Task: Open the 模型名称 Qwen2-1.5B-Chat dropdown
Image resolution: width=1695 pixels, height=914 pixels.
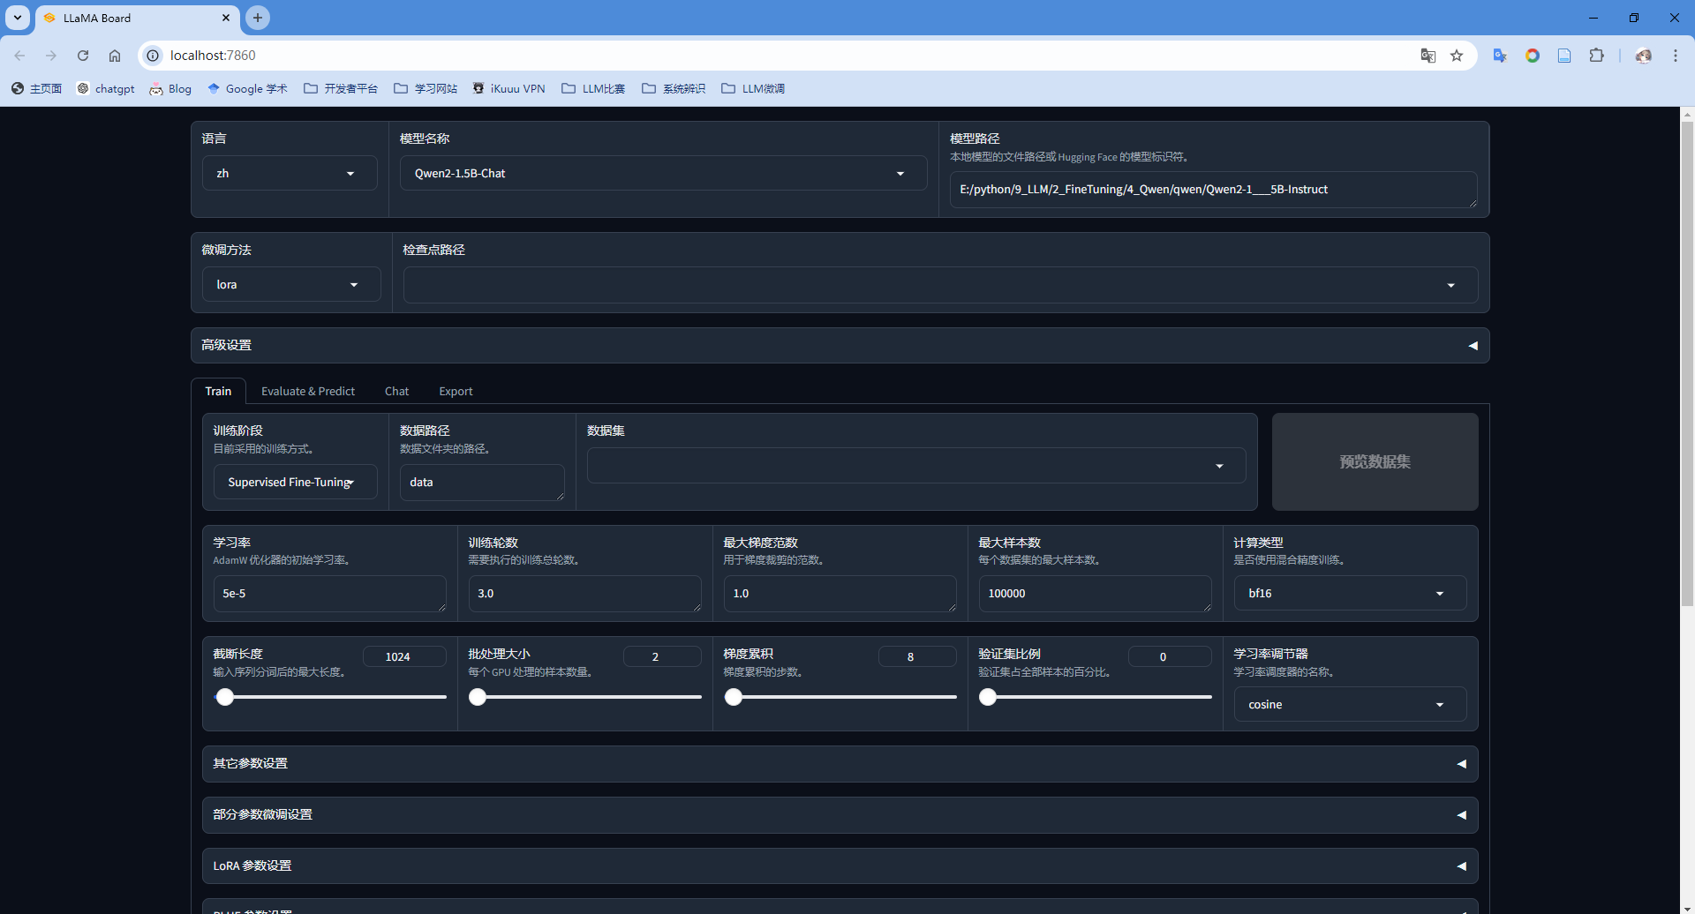Action: point(663,174)
